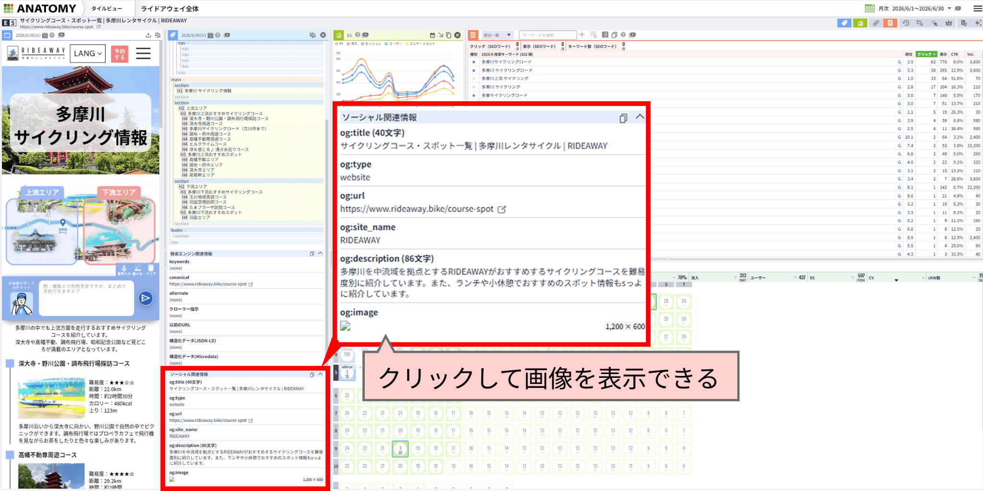Click the blue tag panel toolbar icon

click(844, 23)
